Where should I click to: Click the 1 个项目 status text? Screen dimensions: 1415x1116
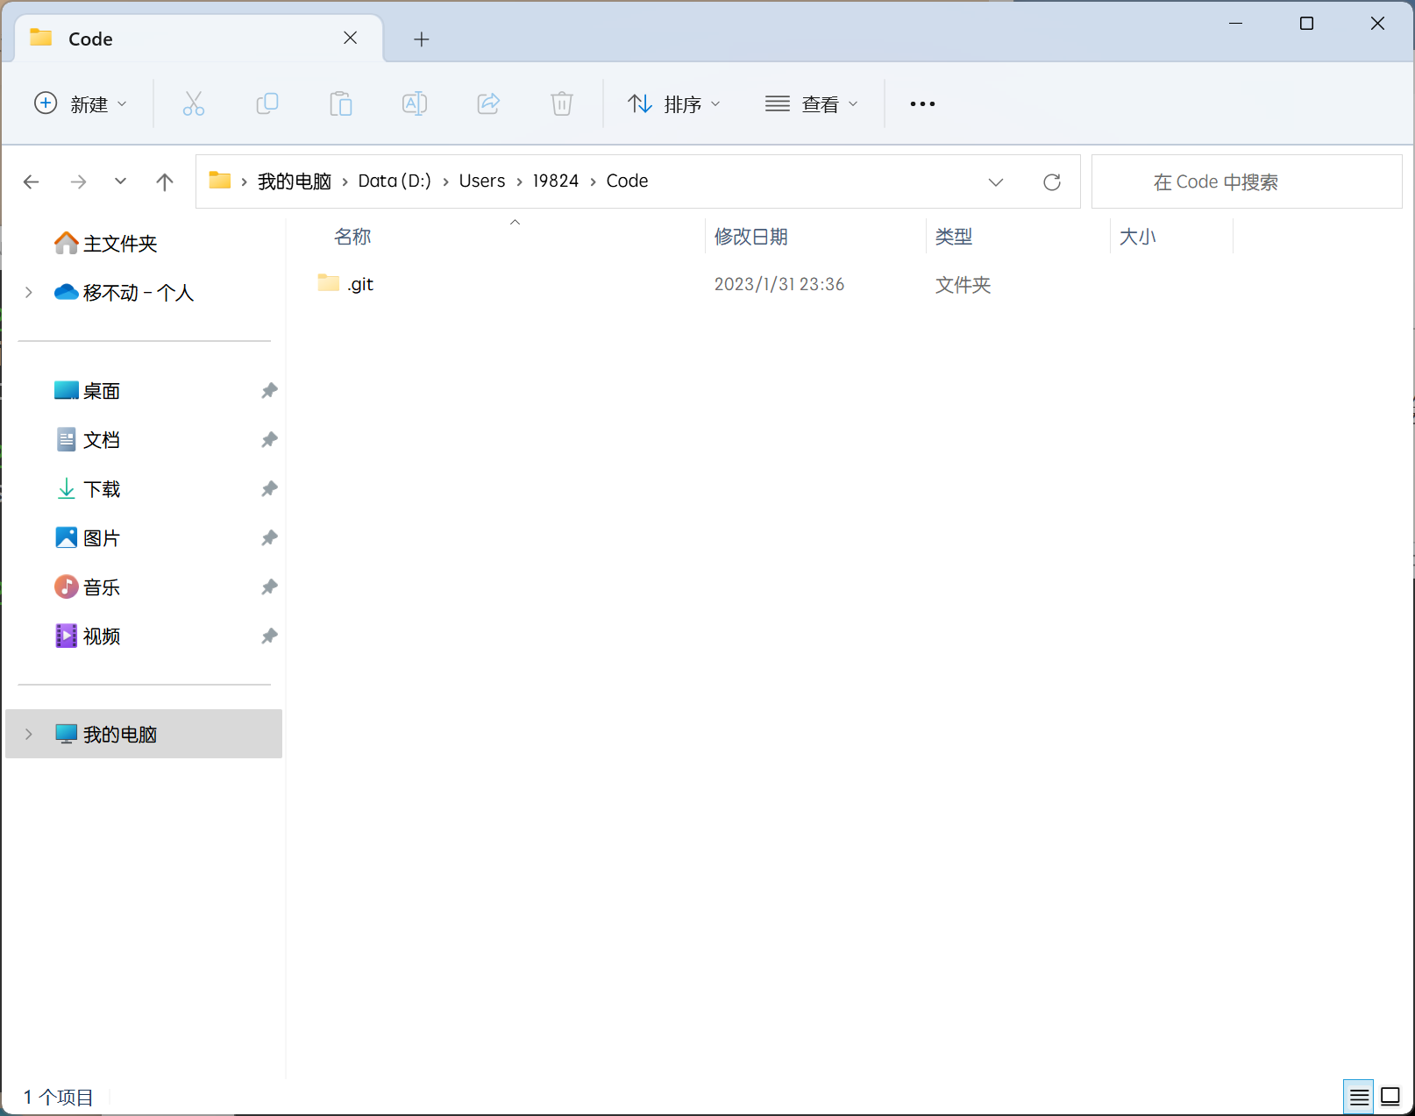point(59,1097)
